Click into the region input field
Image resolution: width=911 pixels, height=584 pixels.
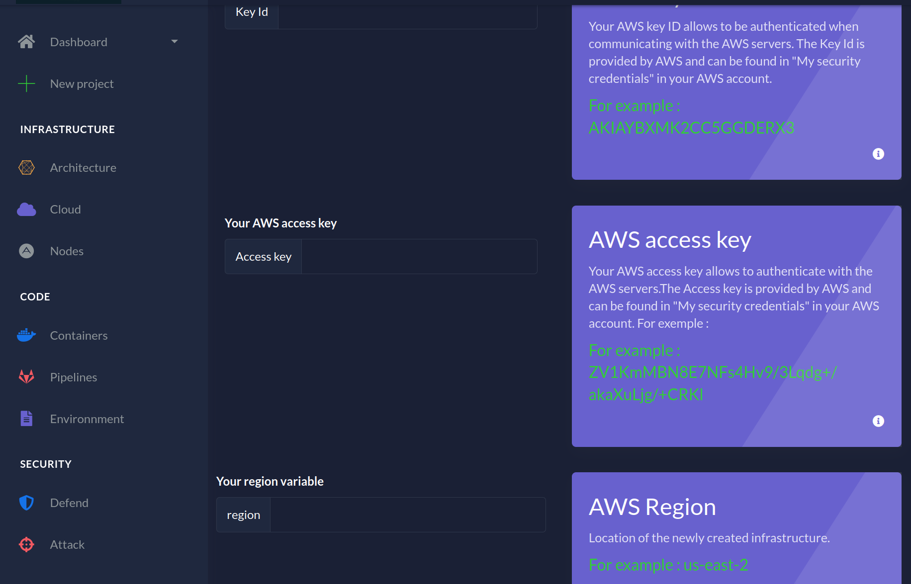408,514
